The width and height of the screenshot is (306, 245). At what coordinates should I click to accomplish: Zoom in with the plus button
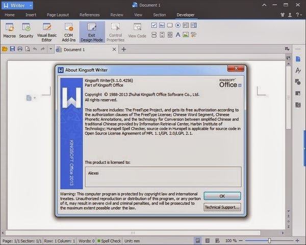click(297, 241)
